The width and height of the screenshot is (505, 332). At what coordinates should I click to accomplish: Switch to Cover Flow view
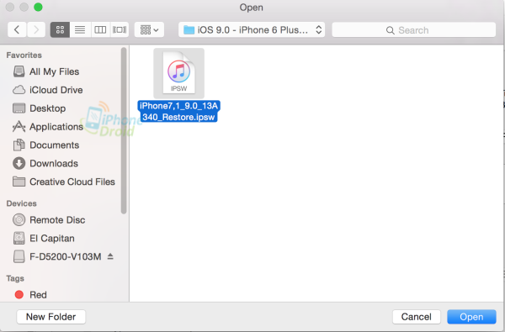point(120,30)
